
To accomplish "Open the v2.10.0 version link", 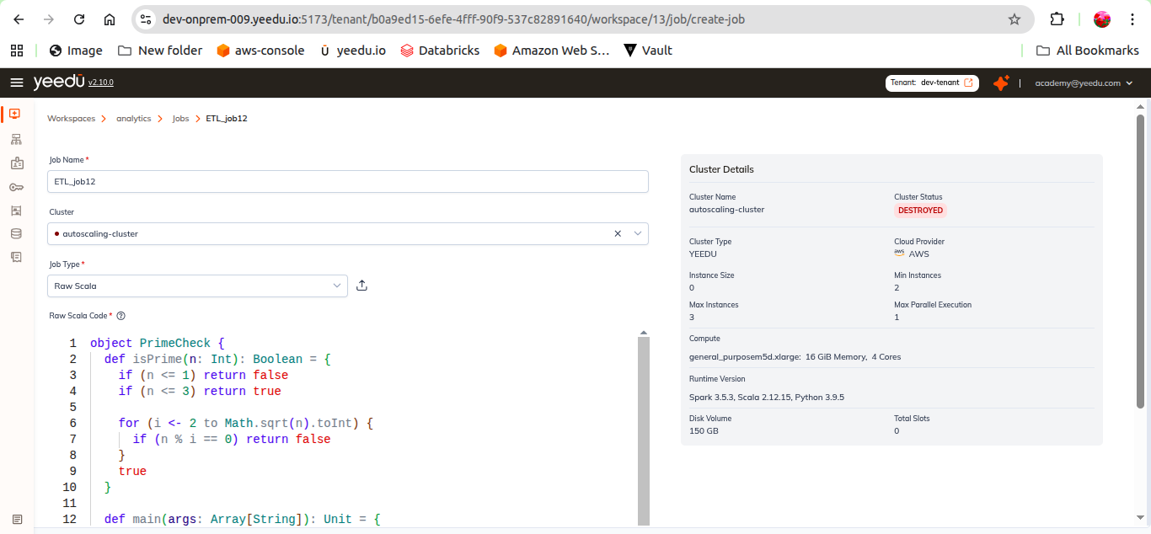I will pyautogui.click(x=101, y=83).
